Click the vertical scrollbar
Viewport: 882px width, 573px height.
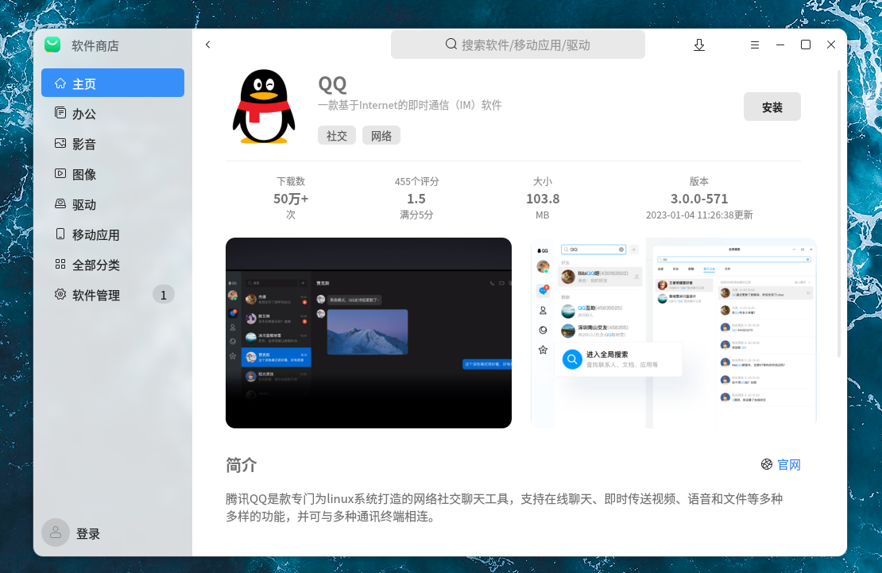click(838, 214)
